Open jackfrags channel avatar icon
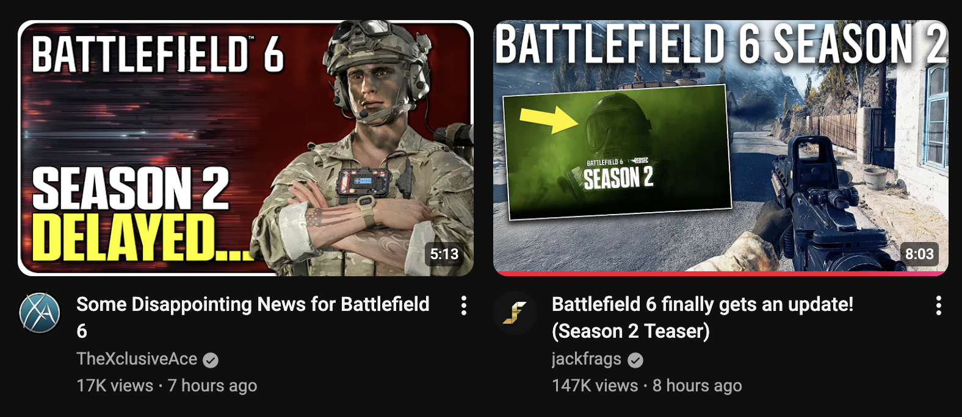Image resolution: width=962 pixels, height=417 pixels. tap(515, 313)
